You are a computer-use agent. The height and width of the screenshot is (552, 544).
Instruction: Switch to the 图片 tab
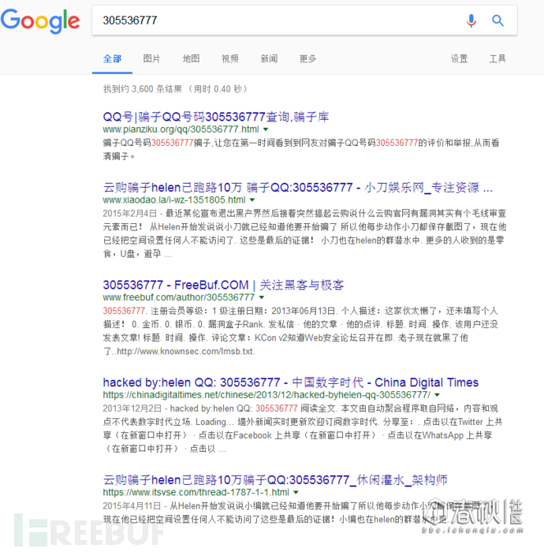pyautogui.click(x=151, y=59)
